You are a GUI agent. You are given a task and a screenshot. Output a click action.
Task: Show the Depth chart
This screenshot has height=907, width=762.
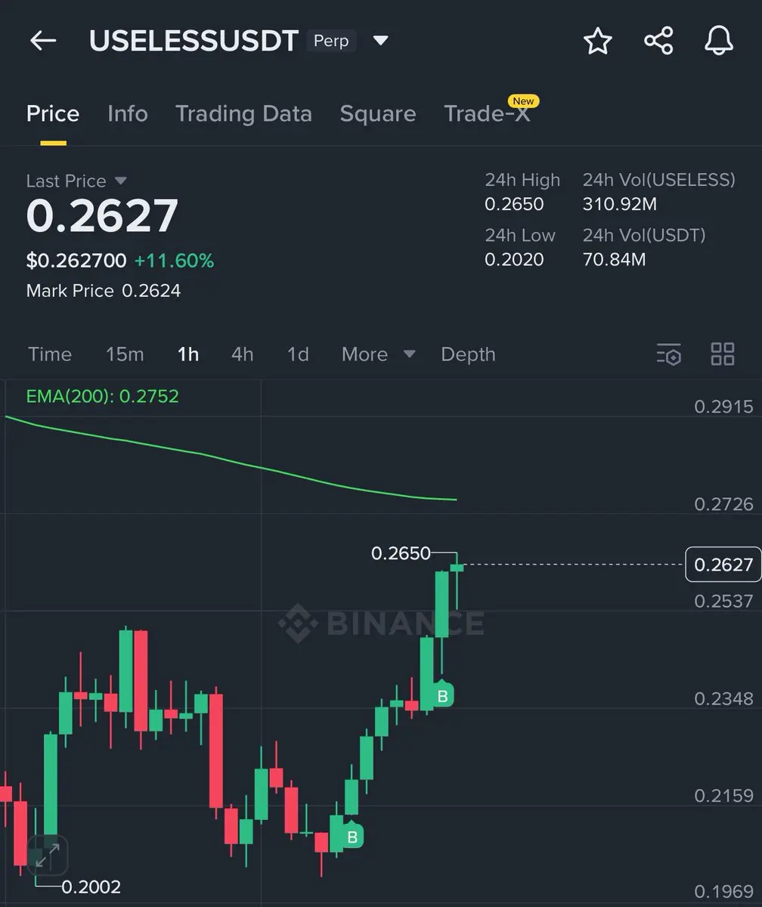468,354
